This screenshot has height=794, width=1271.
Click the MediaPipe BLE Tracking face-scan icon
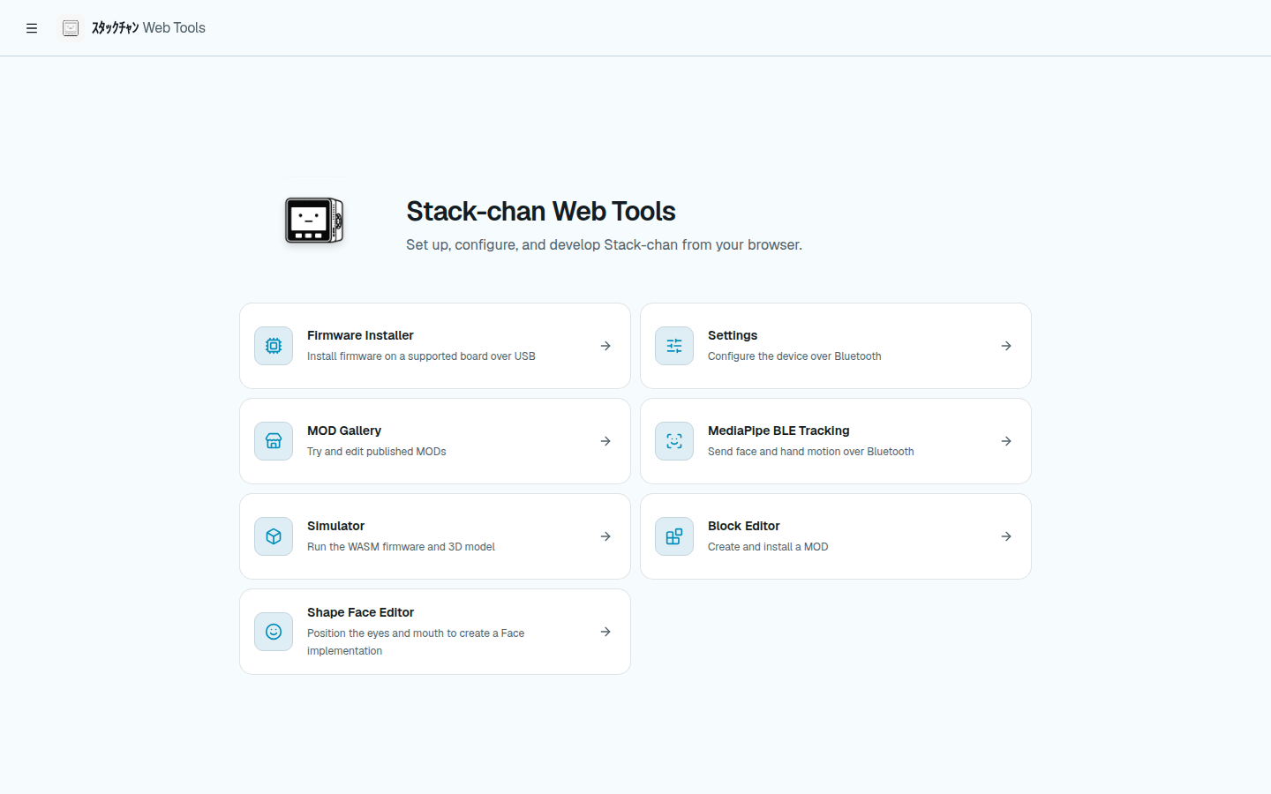[674, 441]
